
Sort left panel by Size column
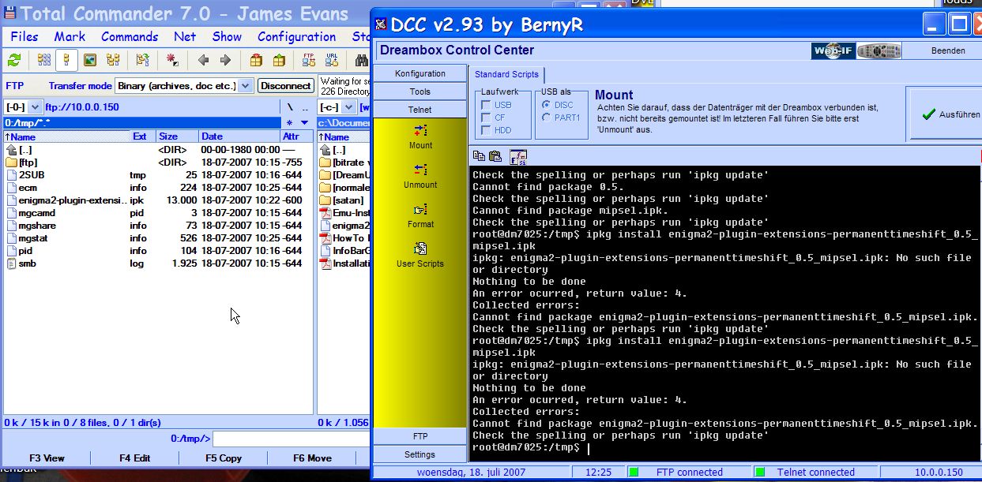[177, 136]
